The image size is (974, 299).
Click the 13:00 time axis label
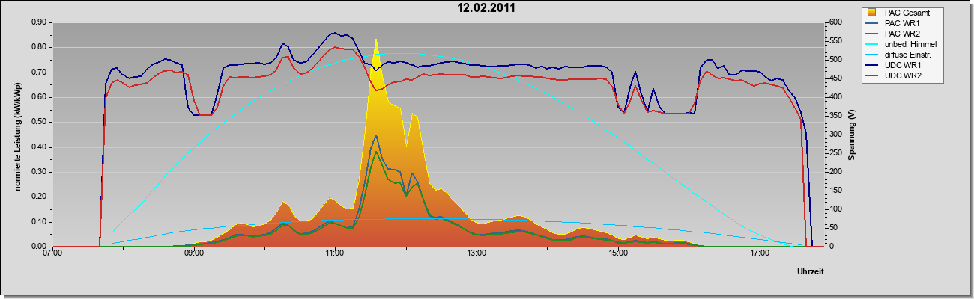477,254
